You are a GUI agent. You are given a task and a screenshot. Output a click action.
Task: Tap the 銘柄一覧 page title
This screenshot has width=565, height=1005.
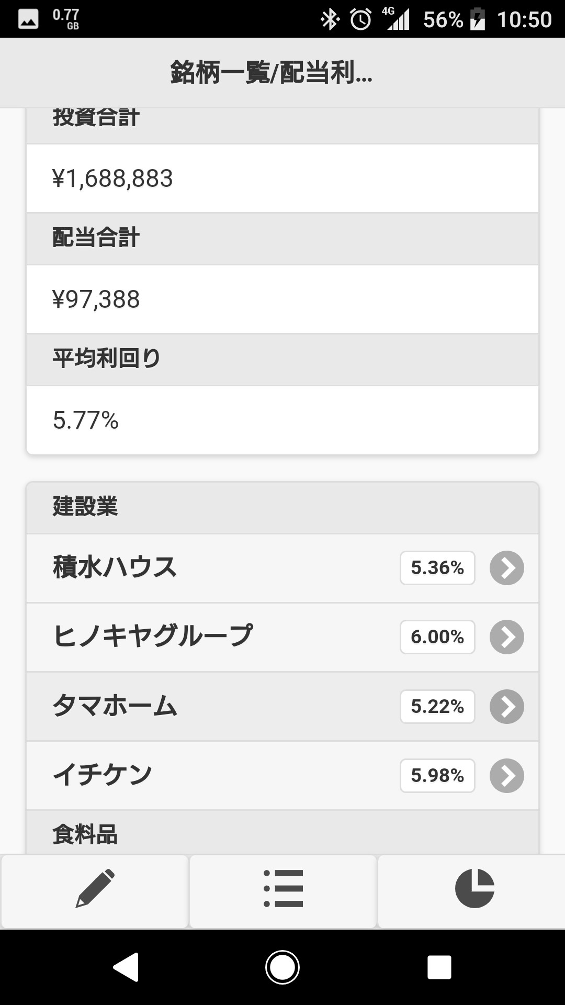tap(271, 72)
